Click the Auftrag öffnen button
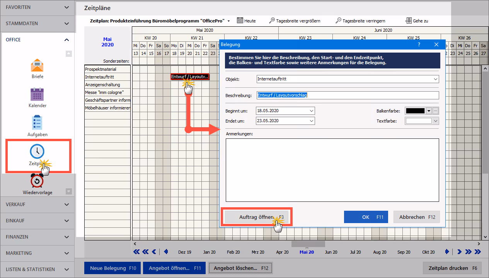Image resolution: width=489 pixels, height=278 pixels. pyautogui.click(x=257, y=217)
